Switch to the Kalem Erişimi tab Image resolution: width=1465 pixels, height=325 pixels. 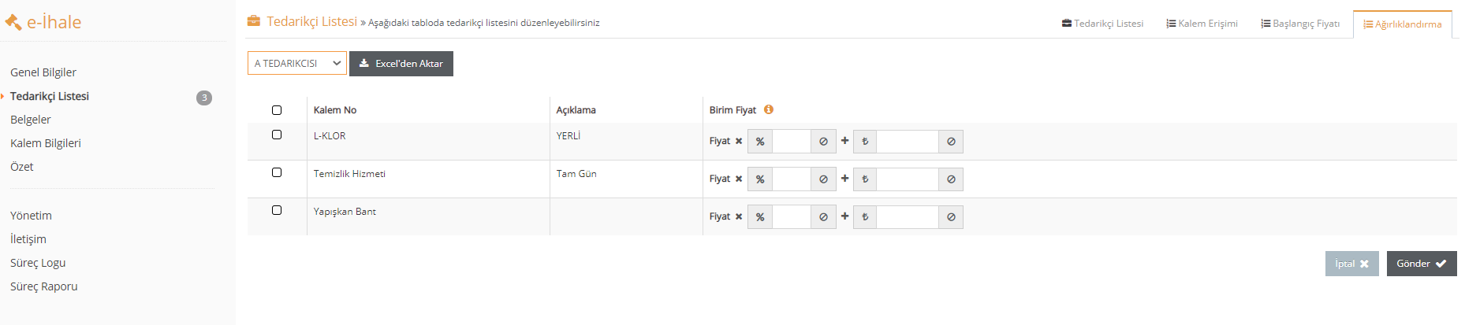point(1202,24)
